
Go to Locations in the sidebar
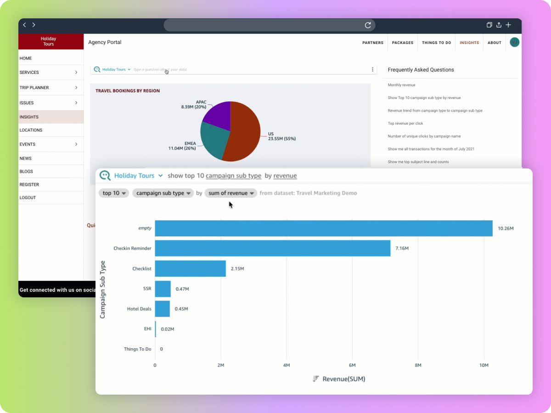click(x=31, y=130)
